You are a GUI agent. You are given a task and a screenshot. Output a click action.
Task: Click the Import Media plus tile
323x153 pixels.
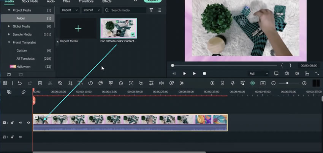click(x=78, y=28)
